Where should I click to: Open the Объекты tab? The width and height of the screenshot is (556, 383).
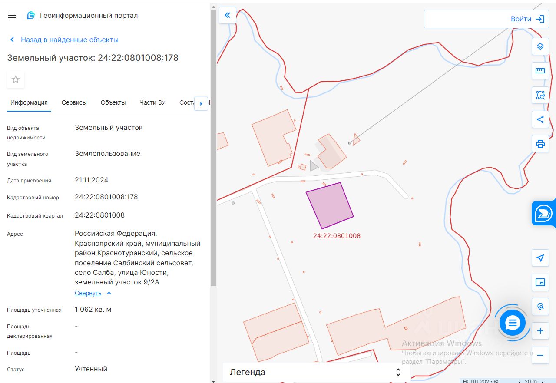(113, 103)
